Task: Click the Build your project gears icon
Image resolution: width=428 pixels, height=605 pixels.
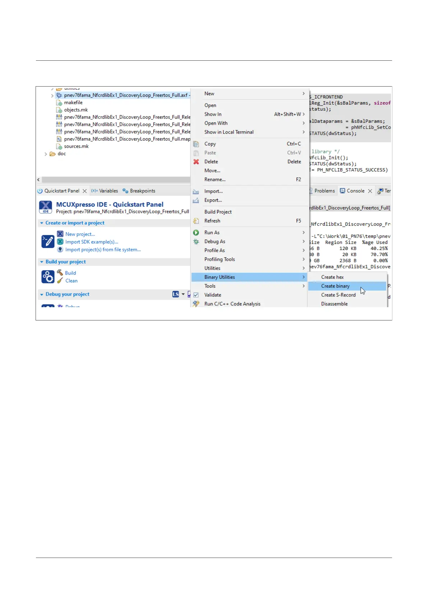Action: tap(48, 277)
